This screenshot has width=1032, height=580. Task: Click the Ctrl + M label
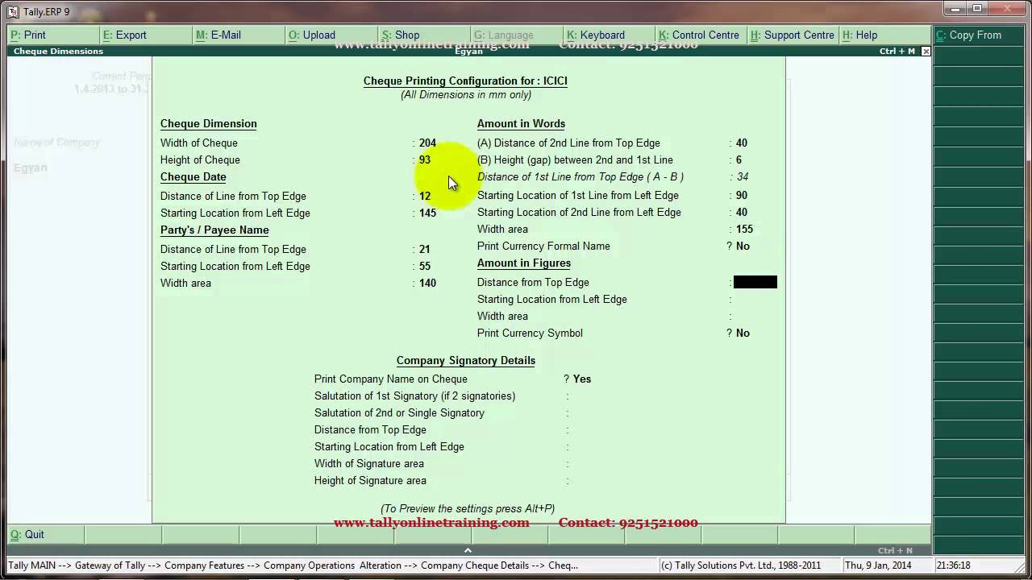(897, 51)
